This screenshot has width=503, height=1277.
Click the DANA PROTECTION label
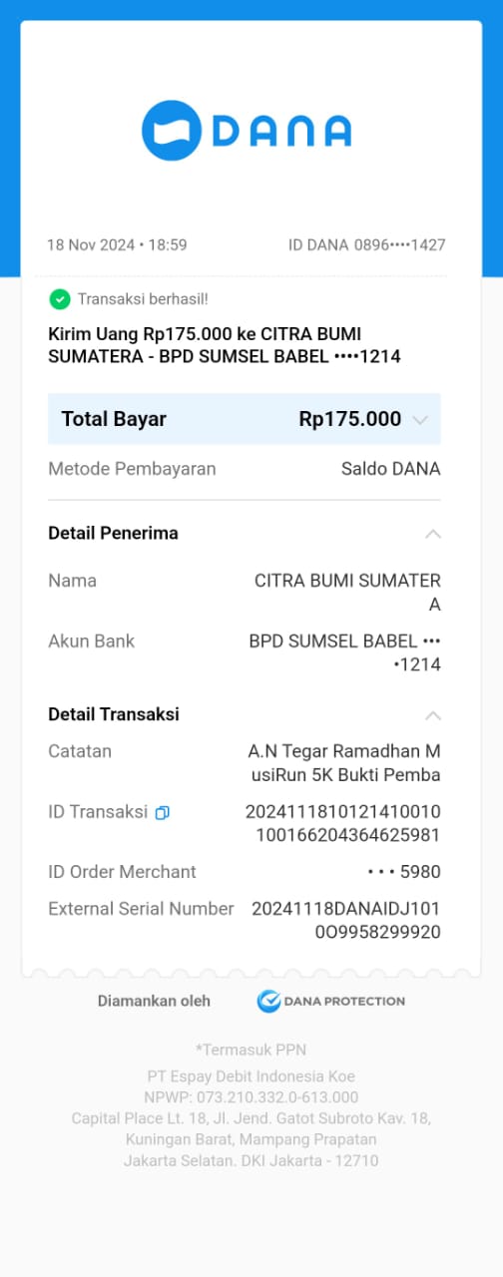[x=344, y=1001]
